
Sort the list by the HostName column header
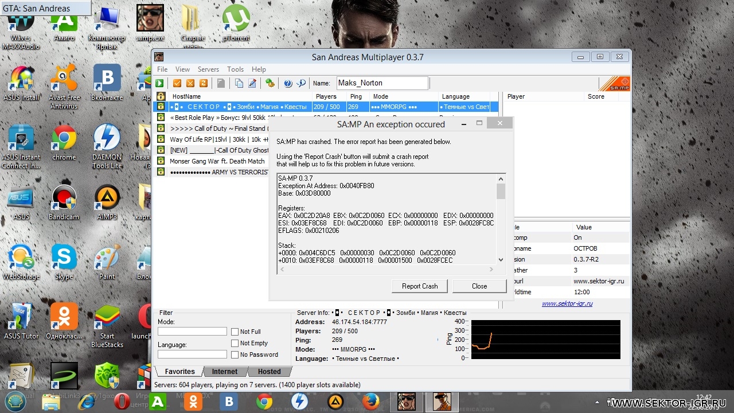240,96
